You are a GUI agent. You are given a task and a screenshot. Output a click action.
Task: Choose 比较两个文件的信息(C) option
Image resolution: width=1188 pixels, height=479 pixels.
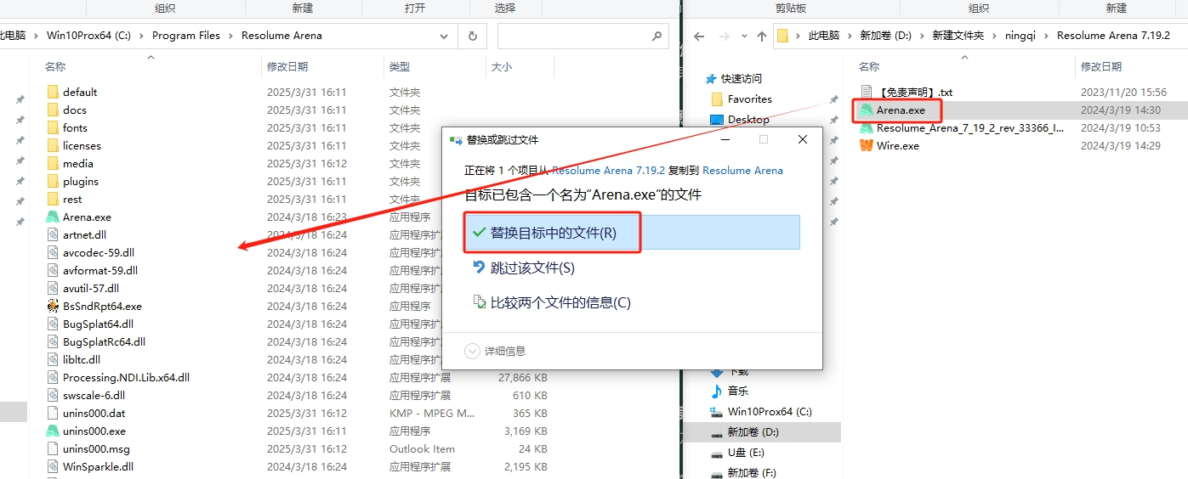pyautogui.click(x=632, y=302)
